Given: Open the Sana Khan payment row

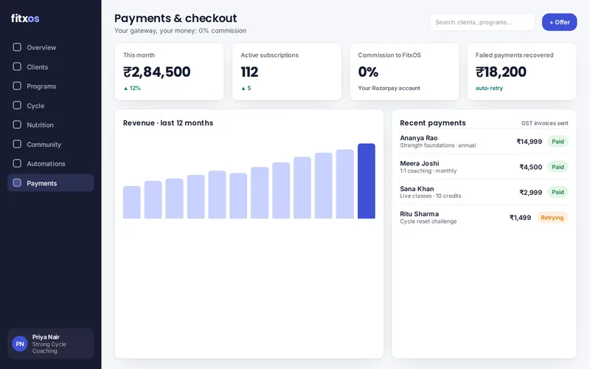Looking at the screenshot, I should click(x=485, y=192).
